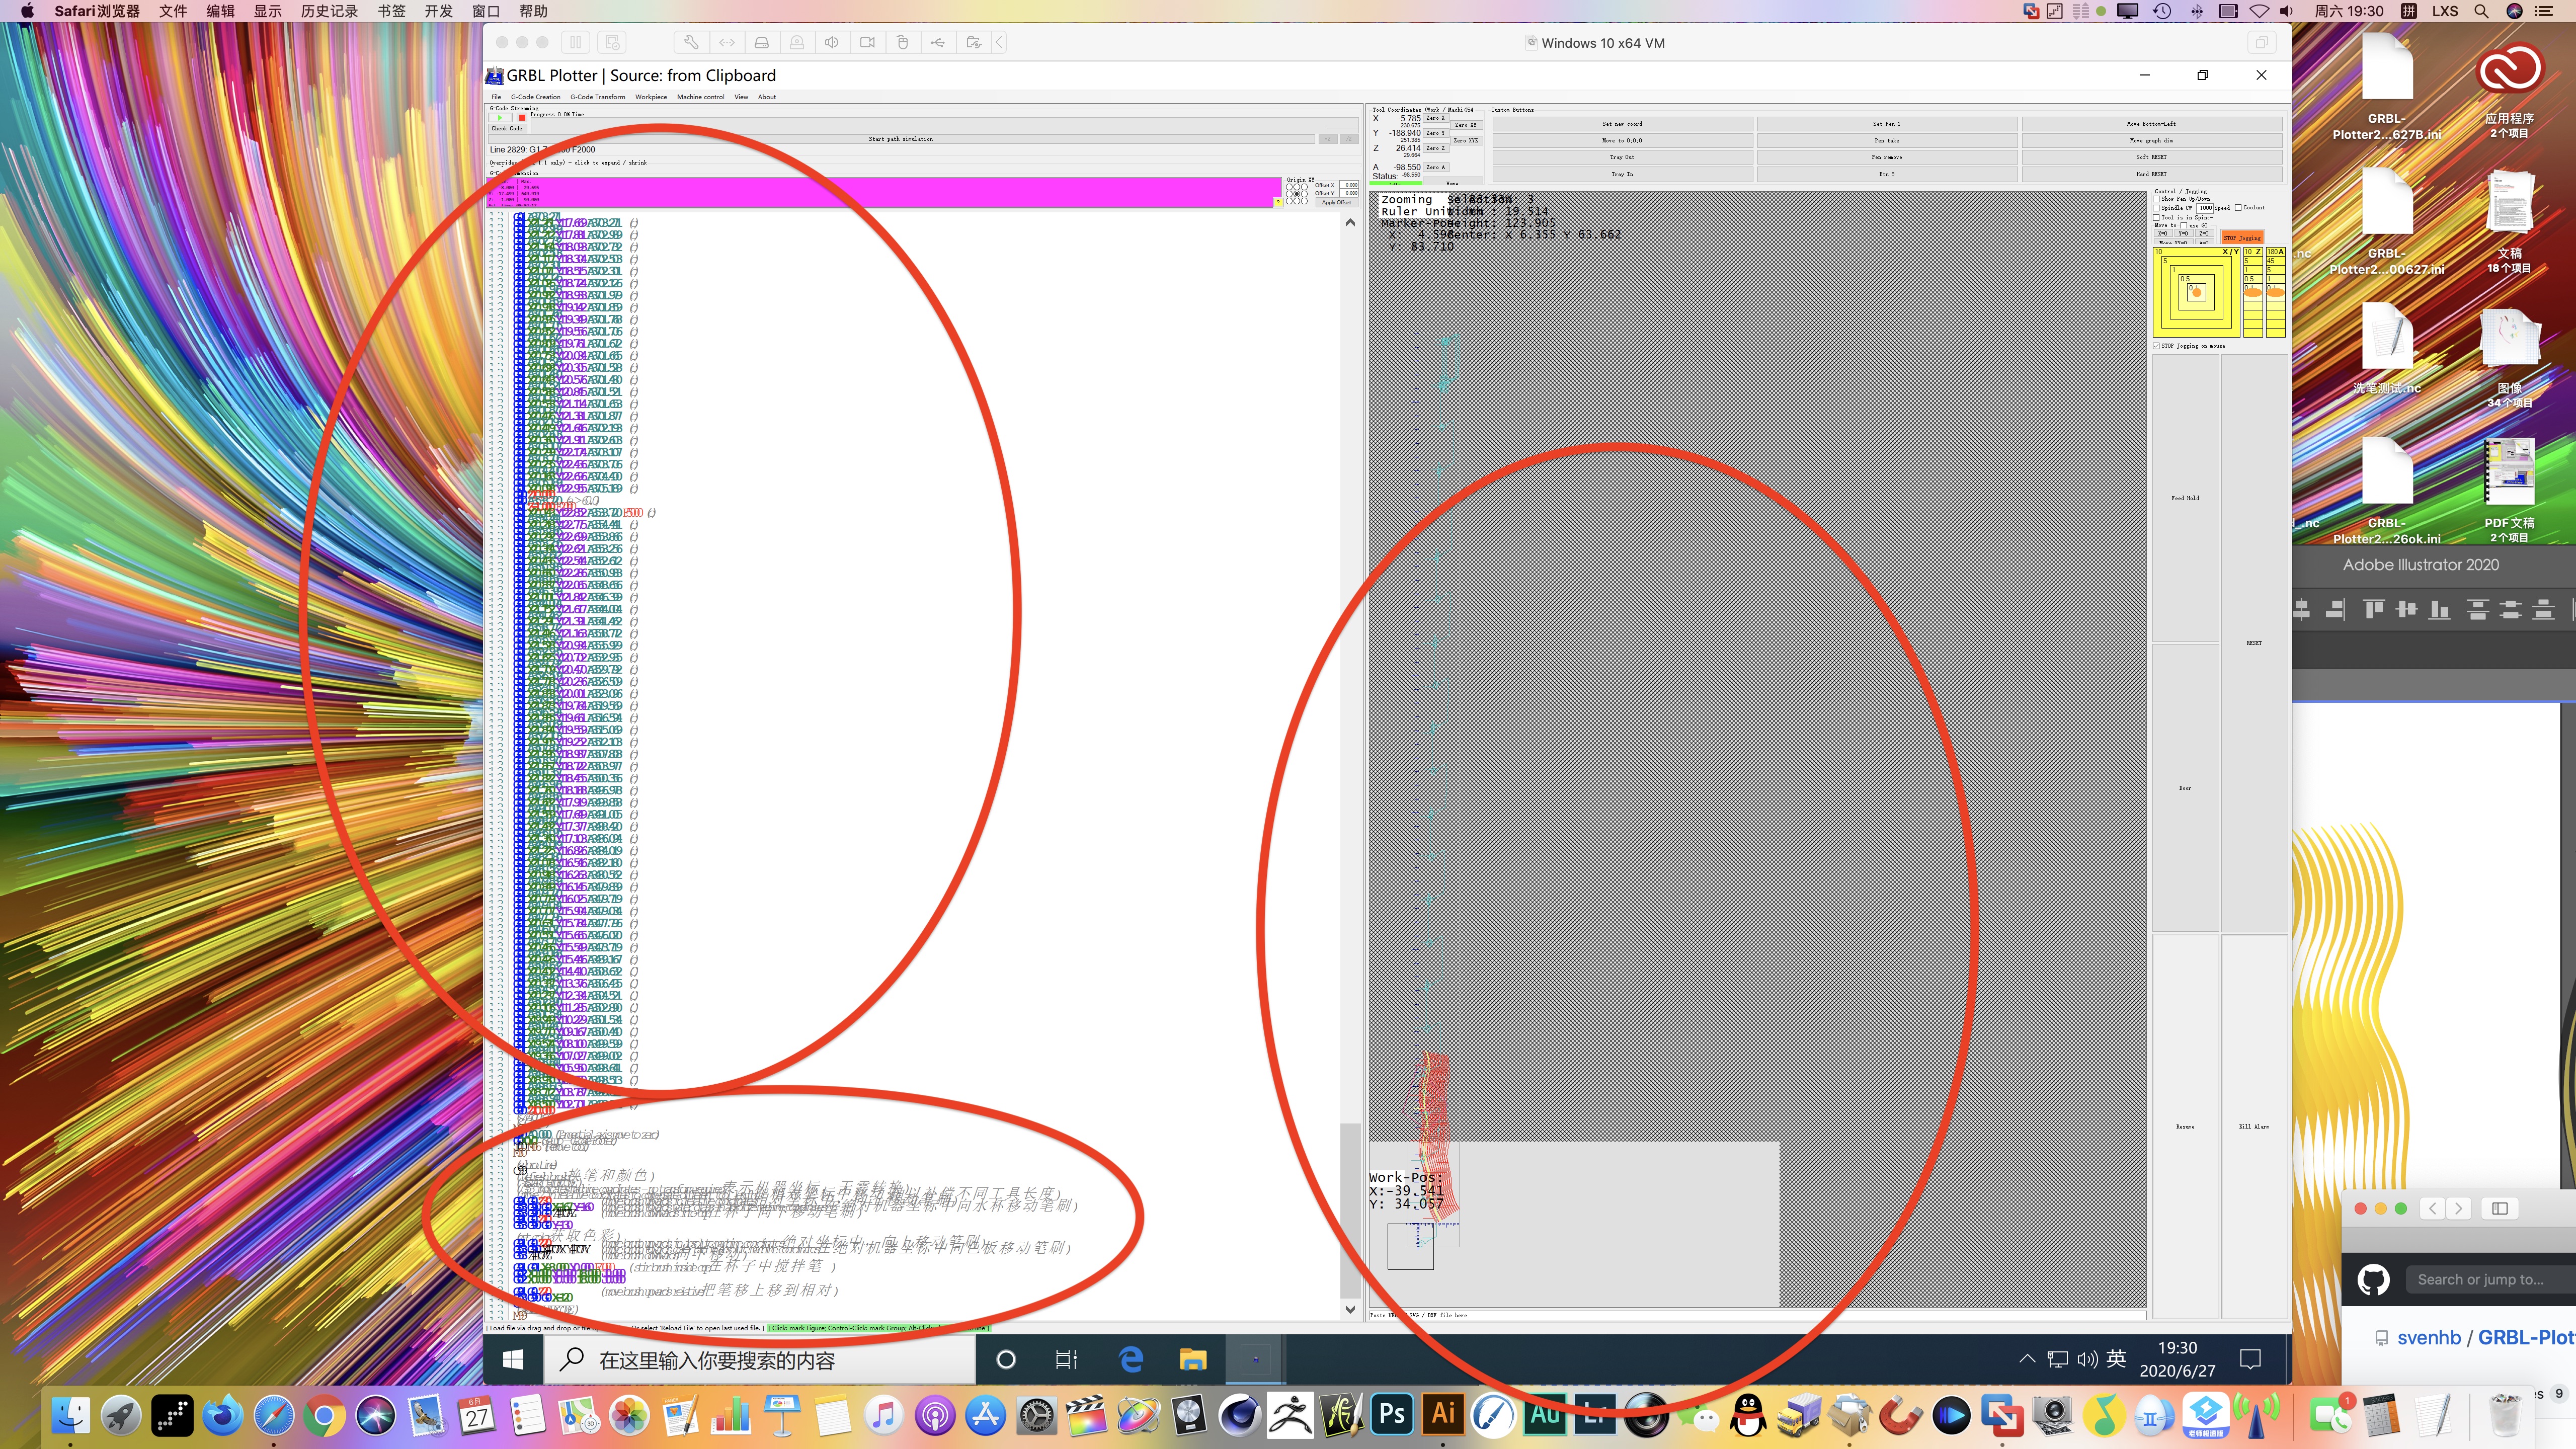The image size is (2576, 1449).
Task: Uncheck STOP Jogging on mouse checkbox
Action: tap(2157, 346)
